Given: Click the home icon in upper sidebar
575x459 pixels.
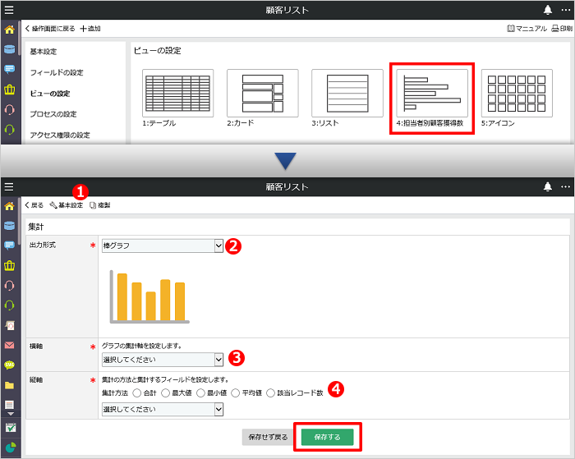Looking at the screenshot, I should pos(10,30).
